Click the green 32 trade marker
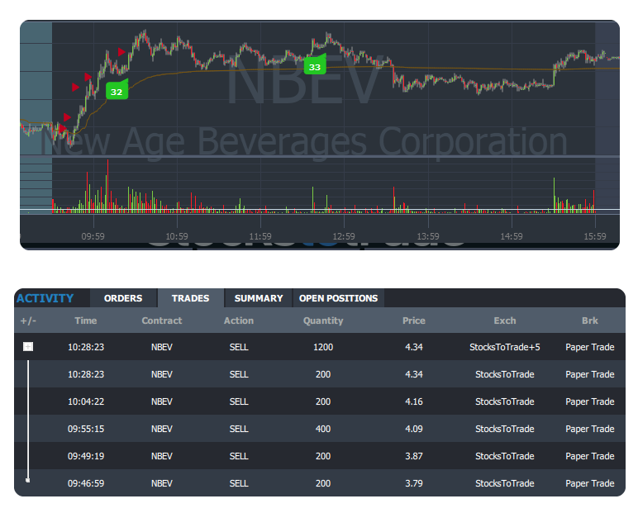The width and height of the screenshot is (638, 513). click(x=117, y=91)
